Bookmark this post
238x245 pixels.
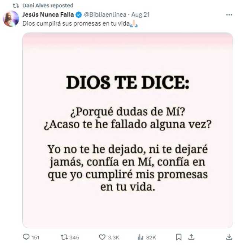(179, 237)
